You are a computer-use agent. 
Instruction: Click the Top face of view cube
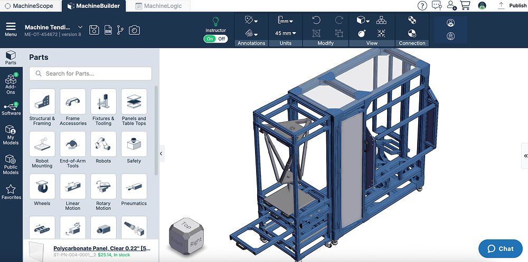[186, 225]
